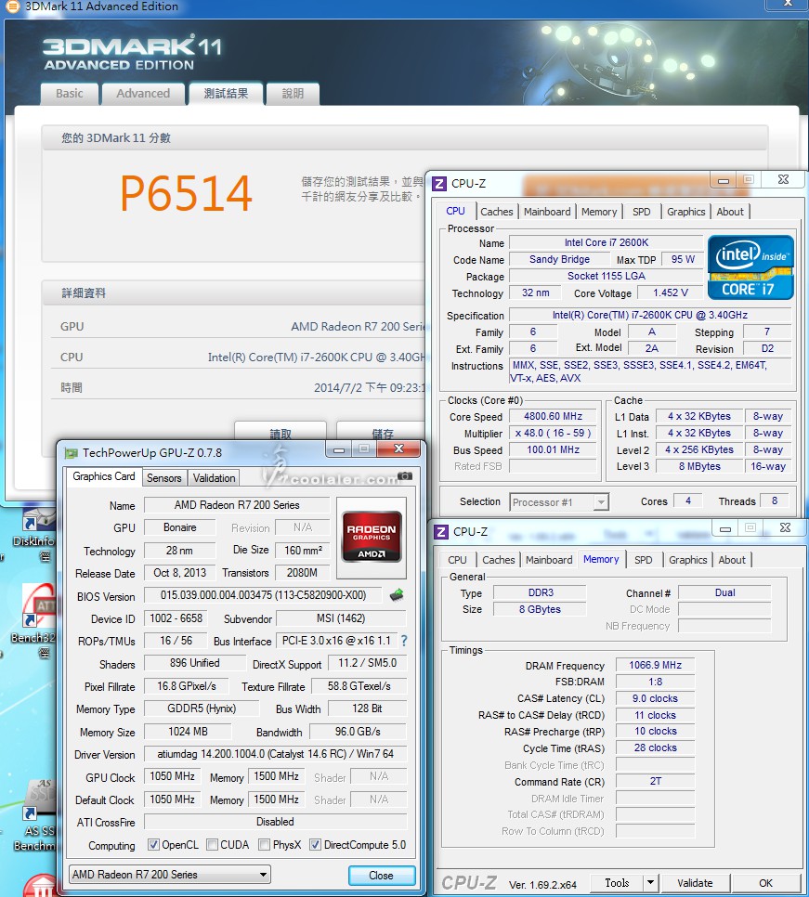The height and width of the screenshot is (897, 809).
Task: Click the CAS# Latency 9.0 clocks value
Action: 655,698
